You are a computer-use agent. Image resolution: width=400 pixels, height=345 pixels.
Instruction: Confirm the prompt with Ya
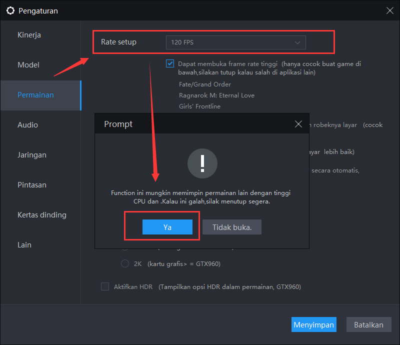coord(167,227)
